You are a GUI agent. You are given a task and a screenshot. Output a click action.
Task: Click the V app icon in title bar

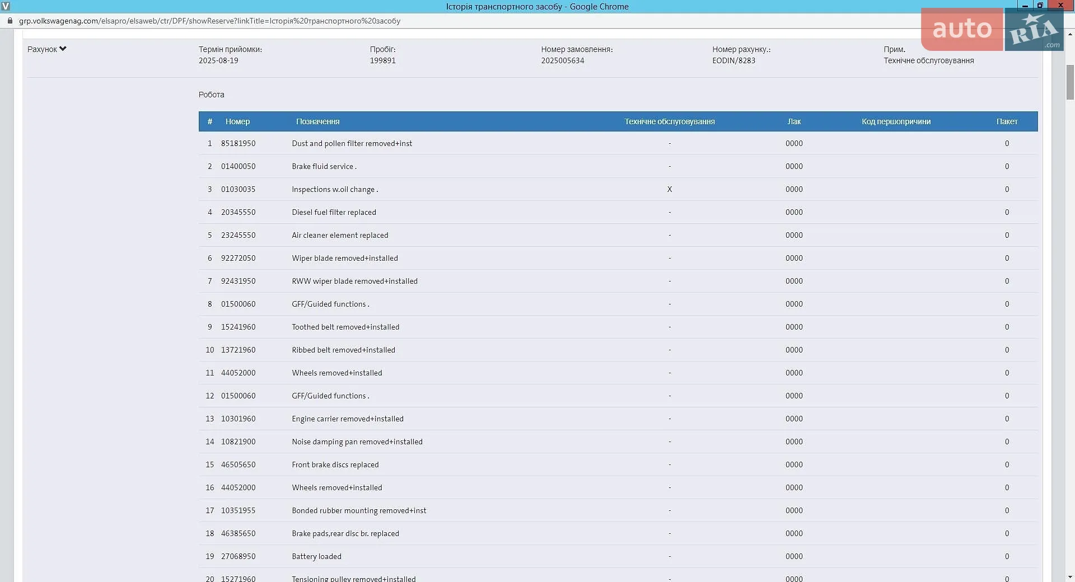click(x=6, y=6)
